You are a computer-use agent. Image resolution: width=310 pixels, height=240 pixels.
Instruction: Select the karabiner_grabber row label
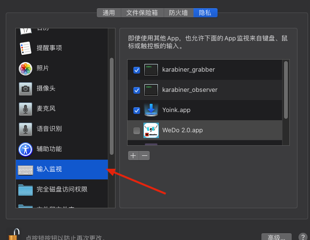pyautogui.click(x=188, y=70)
